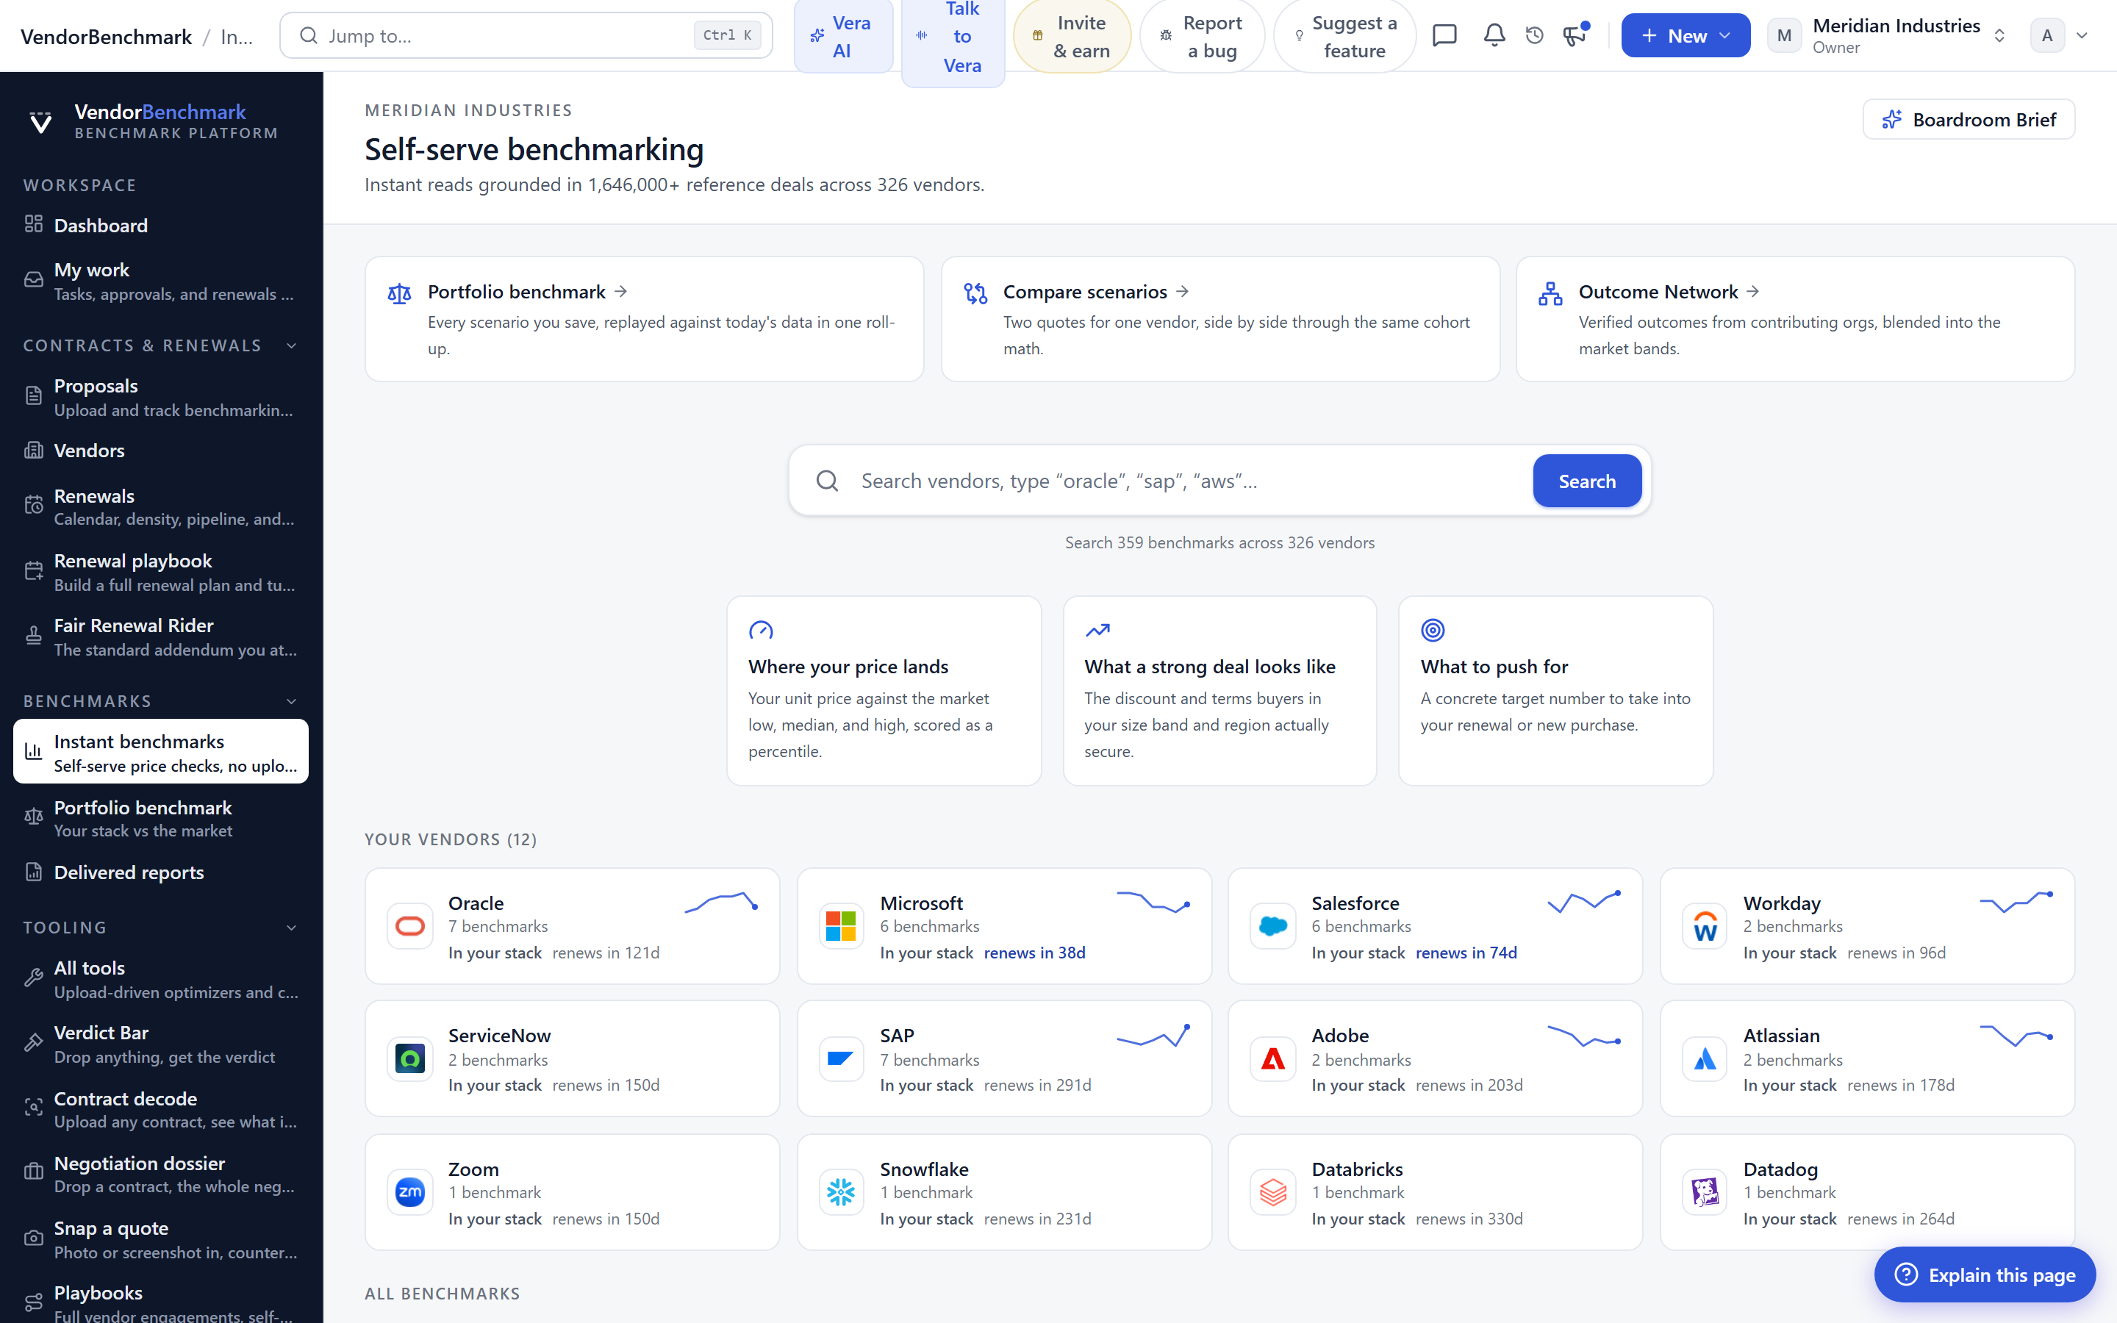The image size is (2117, 1323).
Task: Open Negotiation dossier in sidebar
Action: point(161,1175)
